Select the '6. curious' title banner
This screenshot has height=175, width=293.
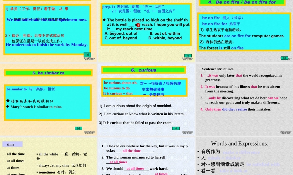[144, 70]
